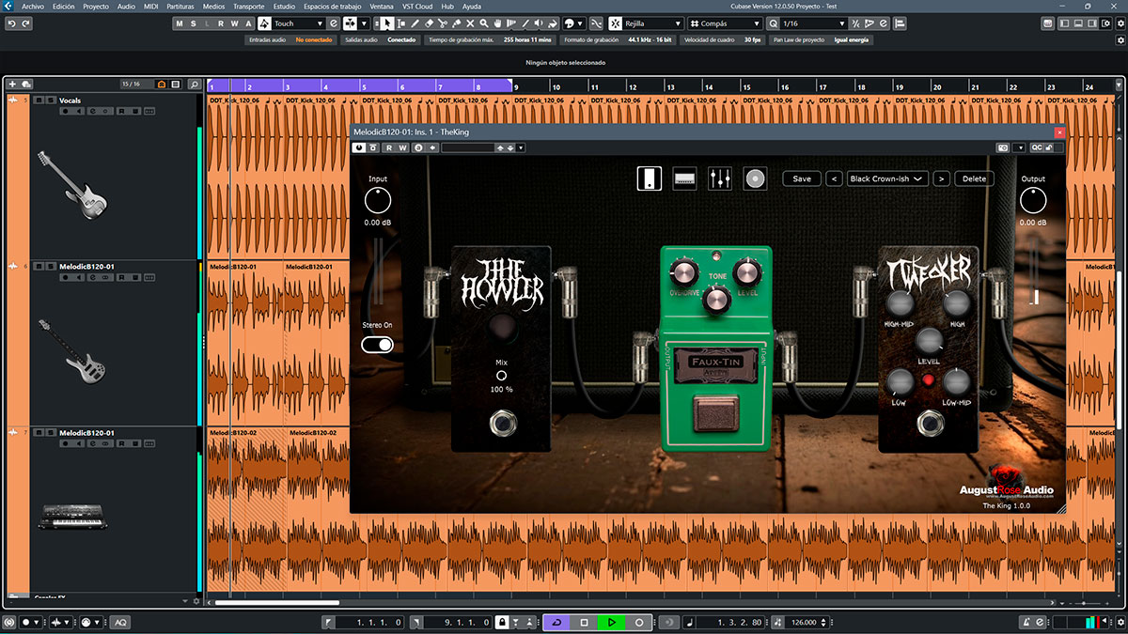1128x634 pixels.
Task: Click the Delete preset button
Action: (975, 178)
